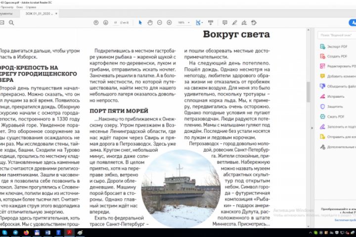This screenshot has height=237, width=356.
Task: Open the additional tools entry
Action: (x=338, y=147)
